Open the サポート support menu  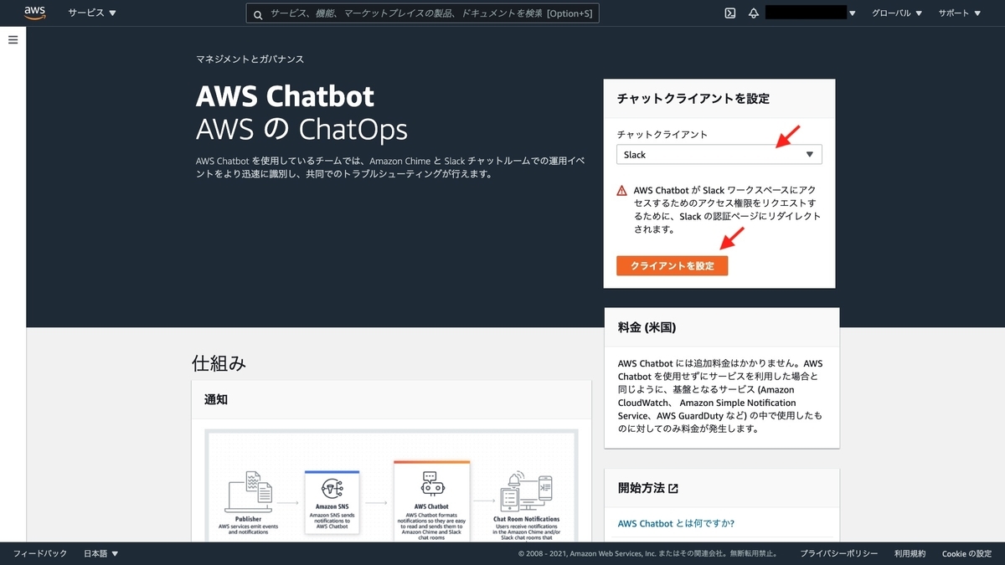point(959,13)
